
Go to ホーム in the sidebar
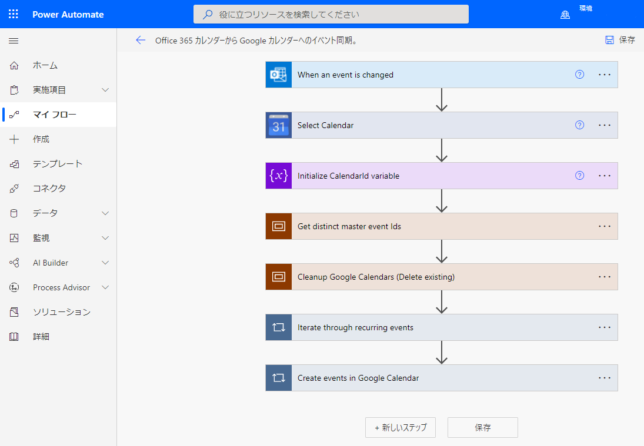point(58,65)
